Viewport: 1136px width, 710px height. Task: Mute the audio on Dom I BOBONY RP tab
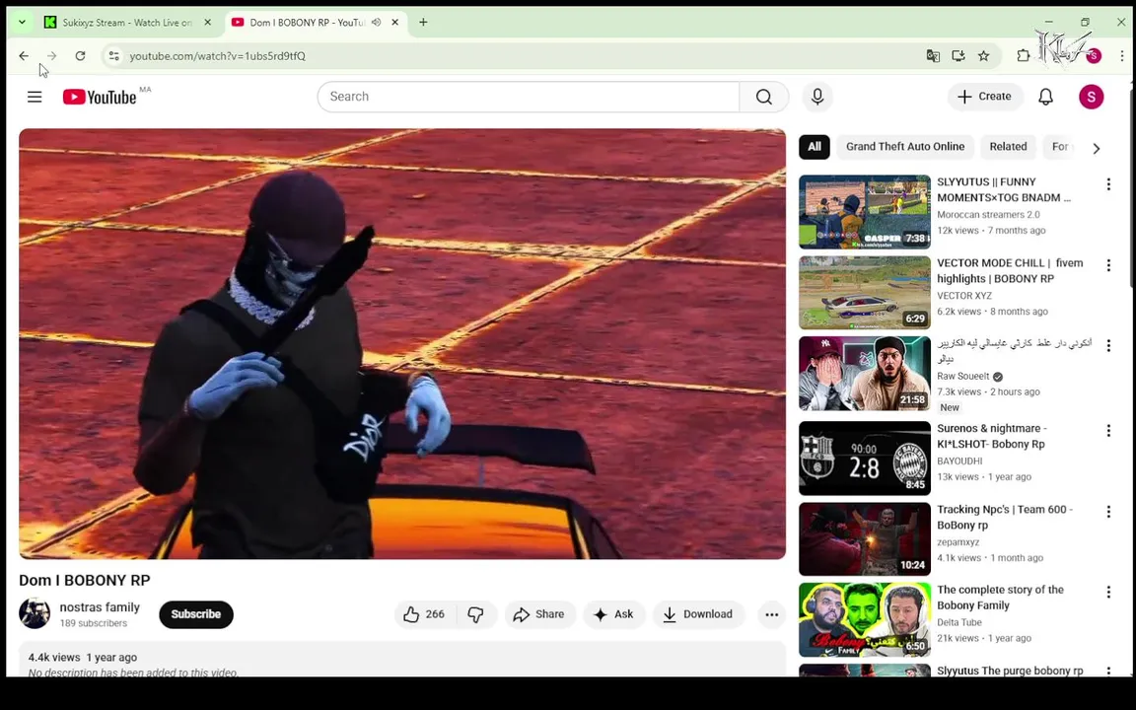coord(376,23)
